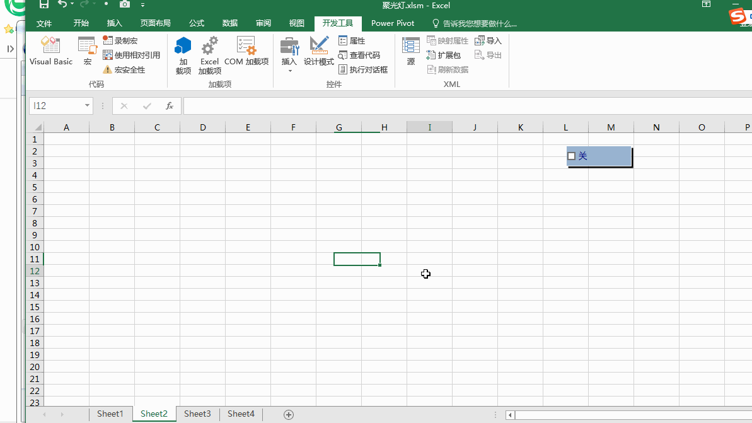Viewport: 752px width, 423px height.
Task: Click the Enter checkmark formula bar button
Action: click(x=147, y=106)
